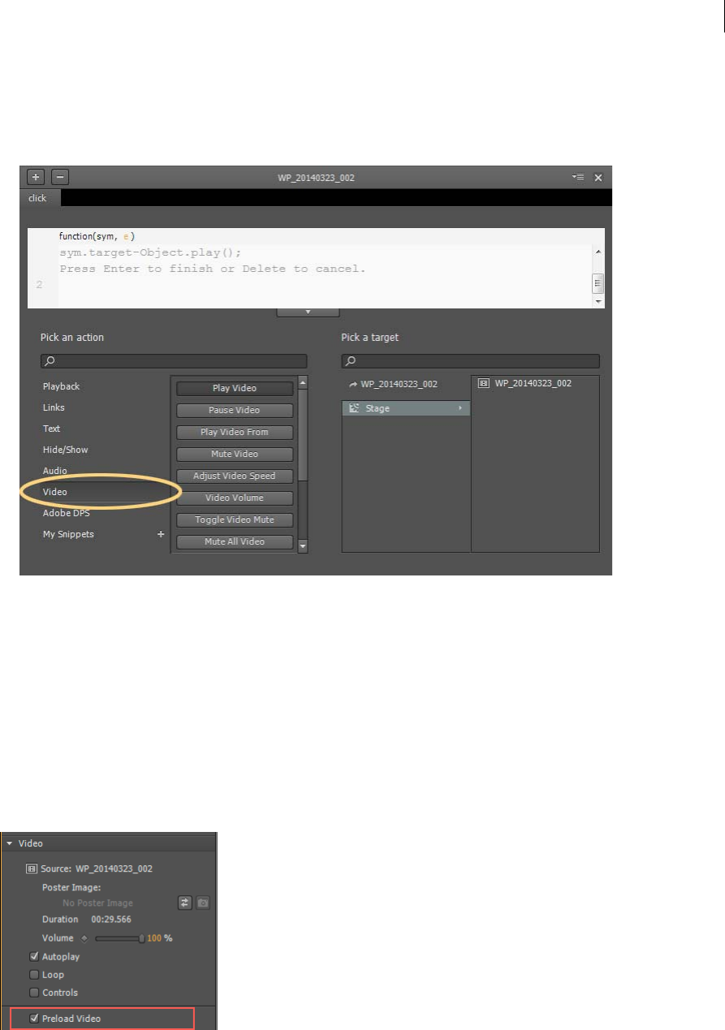This screenshot has width=725, height=1030.
Task: Select the Text action category
Action: 51,429
